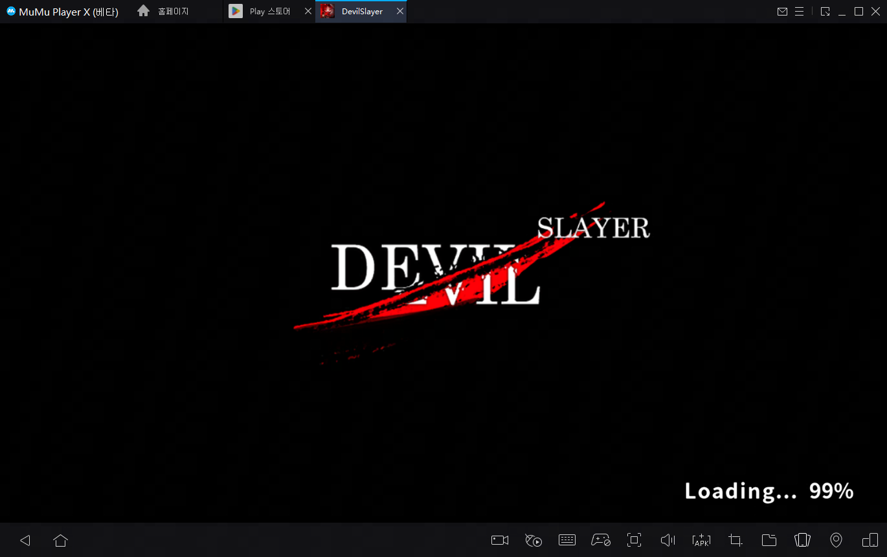The height and width of the screenshot is (557, 887).
Task: Open the screen recorder camera icon
Action: pos(500,540)
